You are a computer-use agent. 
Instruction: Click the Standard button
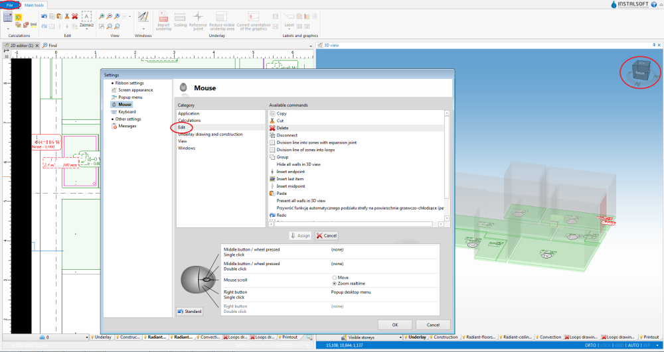tap(190, 312)
